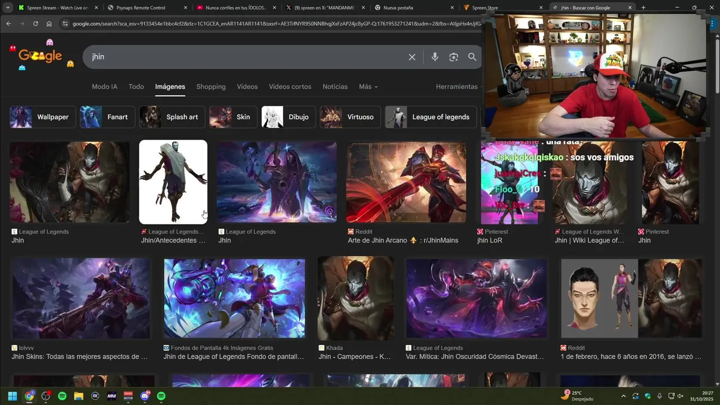Filter images by Dibujo chip

(289, 117)
